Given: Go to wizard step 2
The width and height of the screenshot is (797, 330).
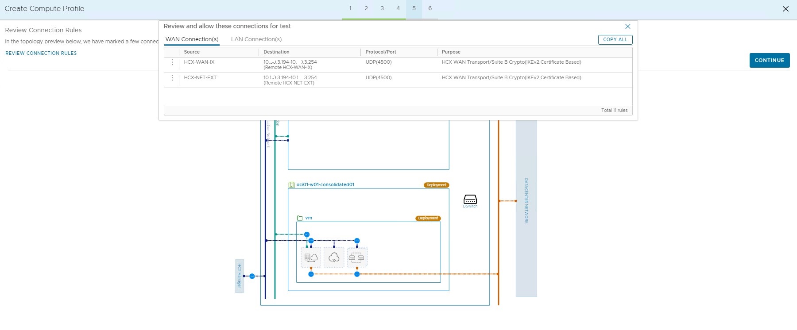Looking at the screenshot, I should 366,8.
